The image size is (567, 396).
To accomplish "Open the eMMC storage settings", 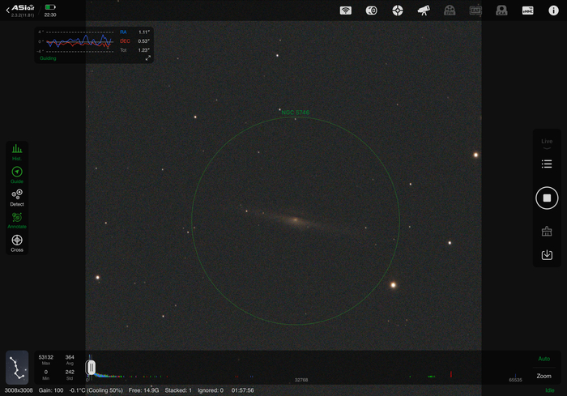I will click(527, 11).
